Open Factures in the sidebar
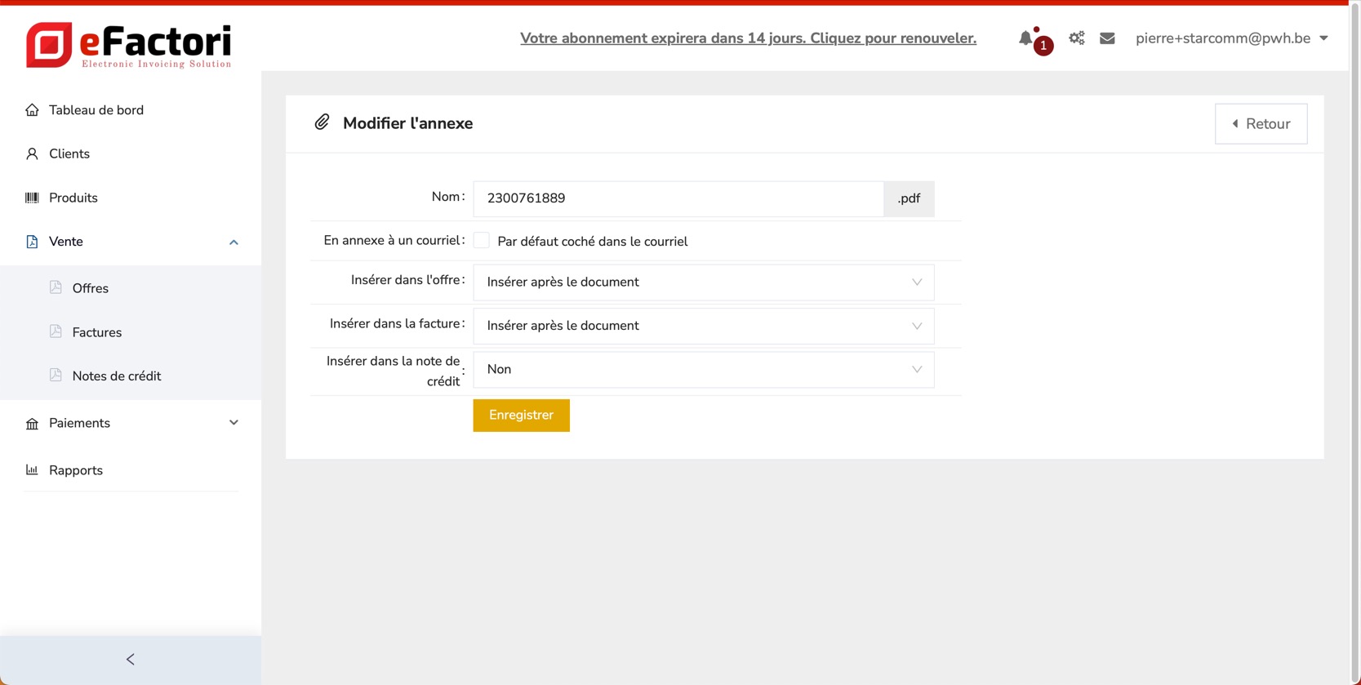Screen dimensions: 1361x685 tap(96, 332)
